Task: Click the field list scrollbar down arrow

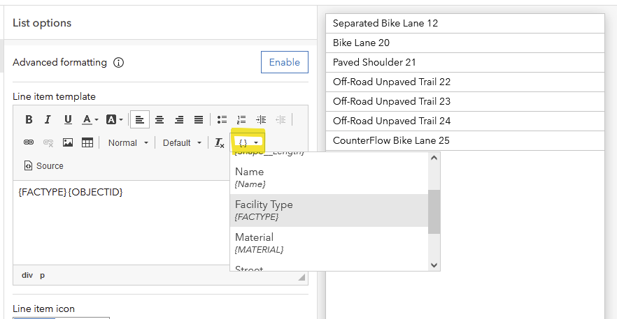Action: [x=434, y=265]
